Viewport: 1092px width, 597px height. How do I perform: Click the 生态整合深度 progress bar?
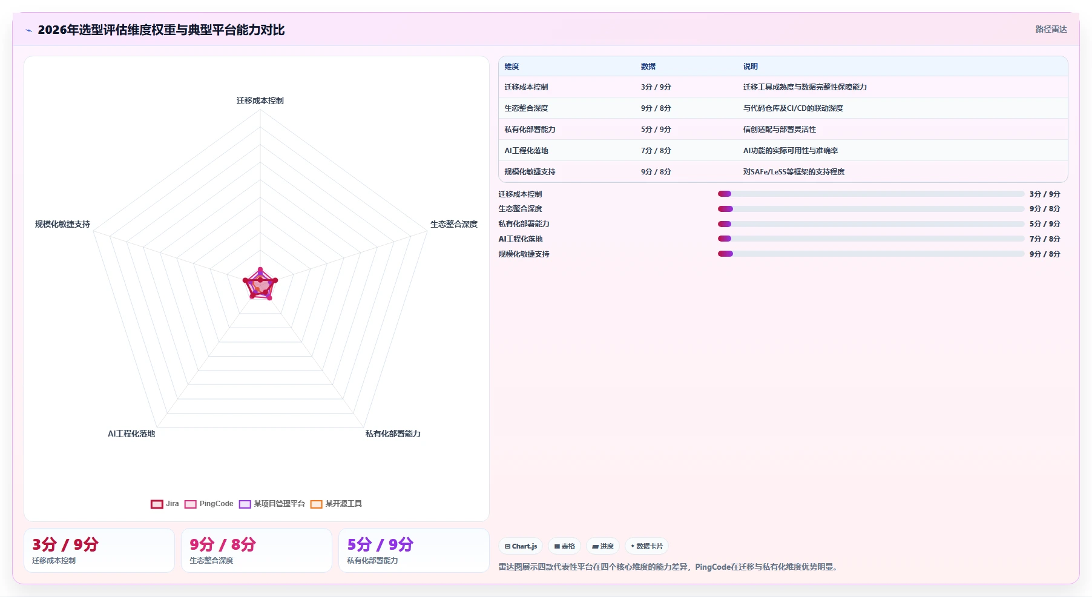point(871,209)
